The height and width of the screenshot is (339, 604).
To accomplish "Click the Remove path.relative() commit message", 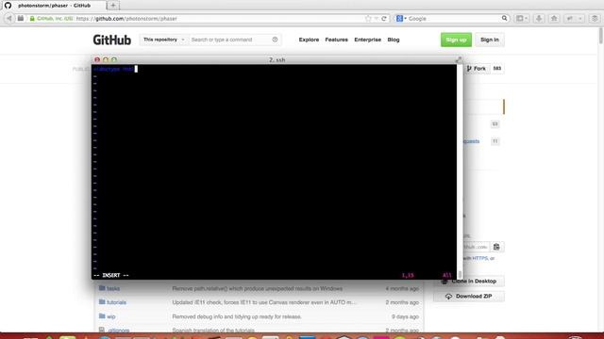I will tap(258, 288).
